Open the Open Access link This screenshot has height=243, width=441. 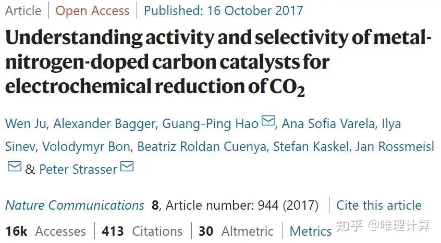point(92,10)
